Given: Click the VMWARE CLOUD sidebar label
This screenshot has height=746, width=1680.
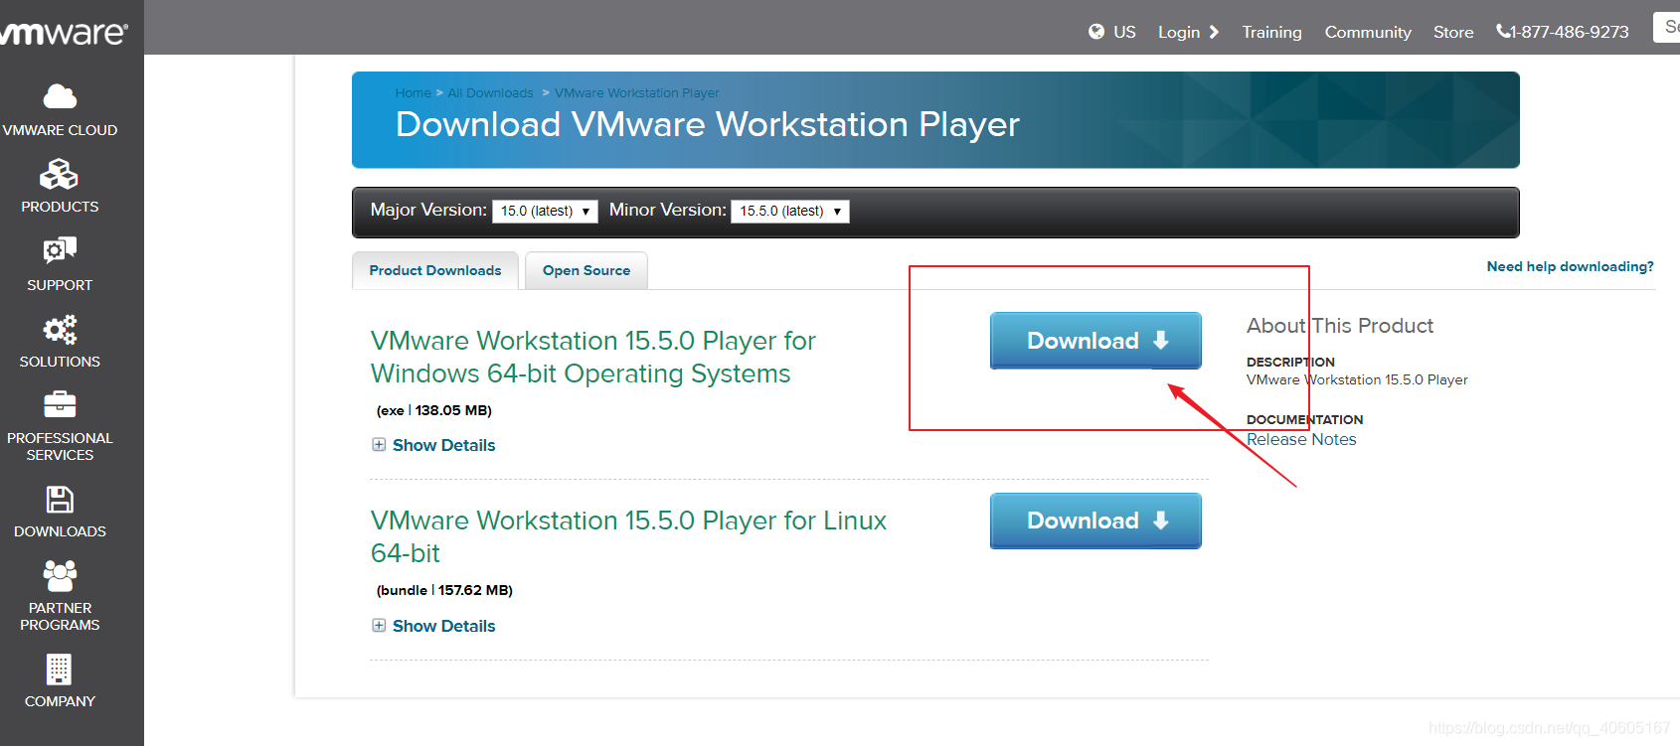Looking at the screenshot, I should pyautogui.click(x=60, y=130).
